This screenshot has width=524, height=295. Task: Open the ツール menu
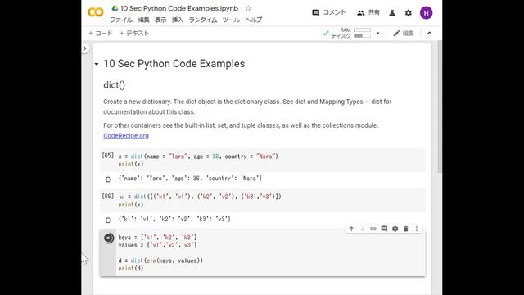231,20
